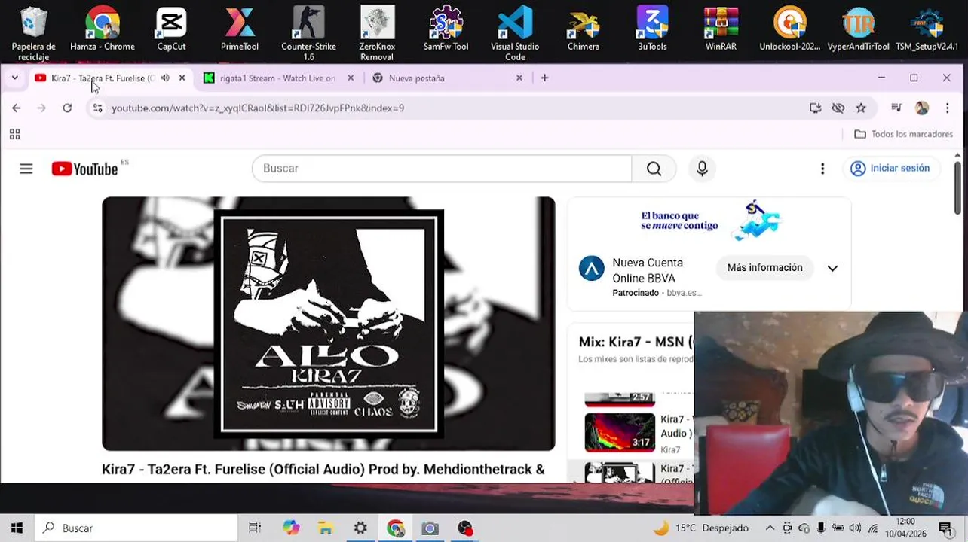The image size is (968, 542).
Task: Go to the YouTube home logo
Action: tap(85, 169)
